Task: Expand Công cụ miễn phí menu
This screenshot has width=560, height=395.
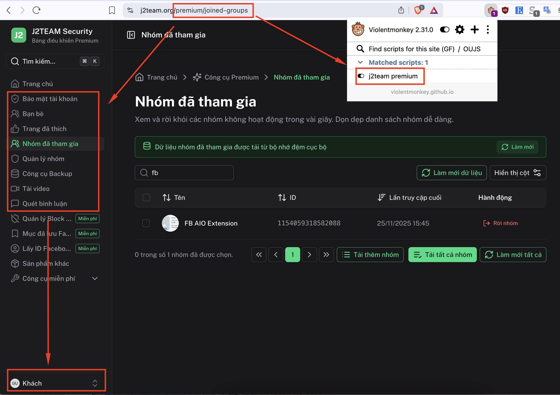Action: pyautogui.click(x=55, y=278)
